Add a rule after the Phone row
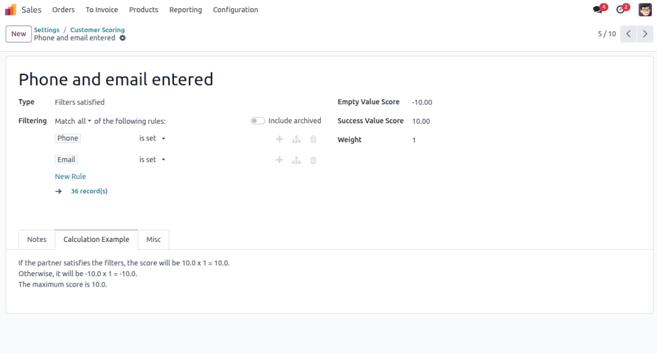This screenshot has width=657, height=353. (x=280, y=139)
